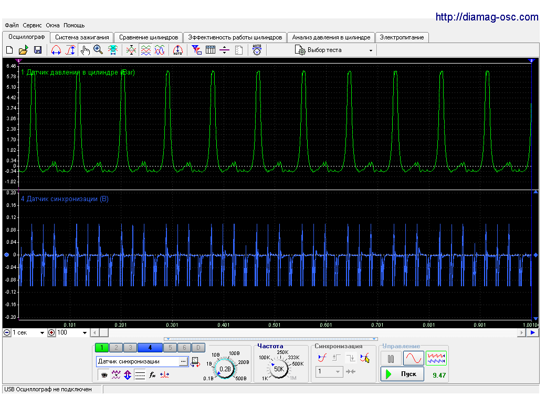Click the ellipsis button next to channel name
The width and height of the screenshot is (546, 396).
[183, 361]
